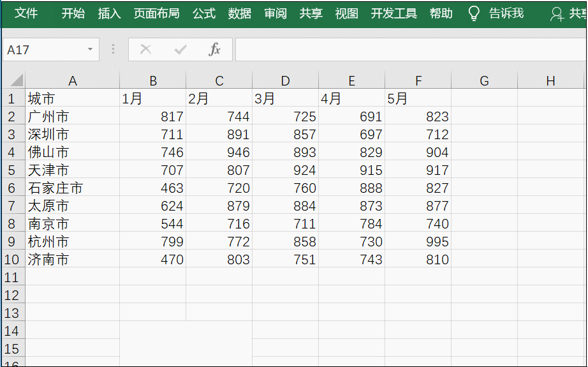Open the 审阅 ribbon tab

click(x=276, y=13)
